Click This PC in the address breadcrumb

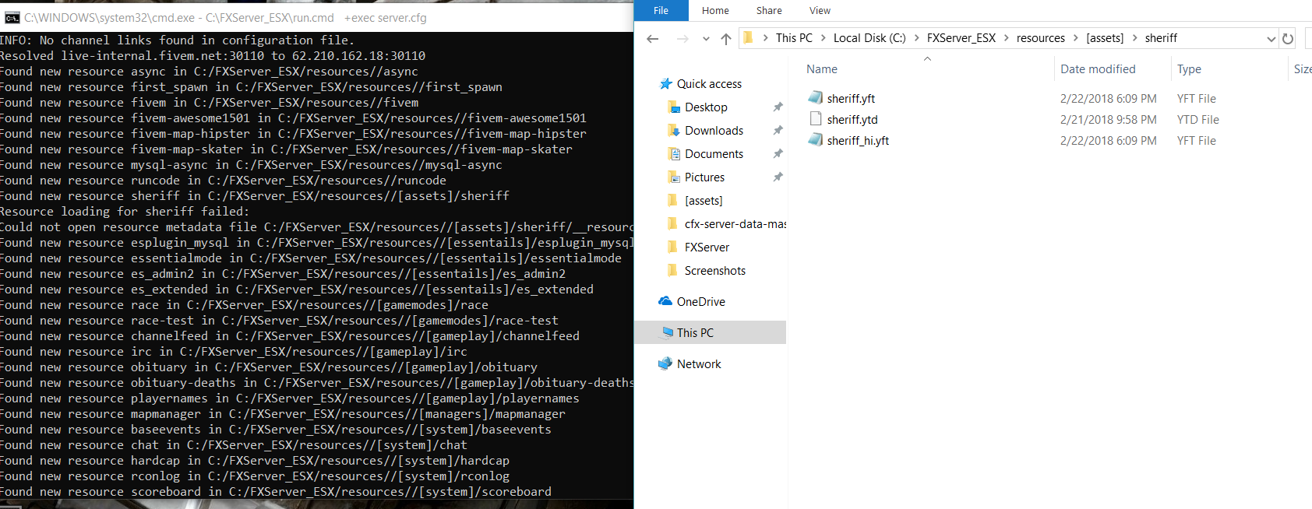pyautogui.click(x=794, y=38)
